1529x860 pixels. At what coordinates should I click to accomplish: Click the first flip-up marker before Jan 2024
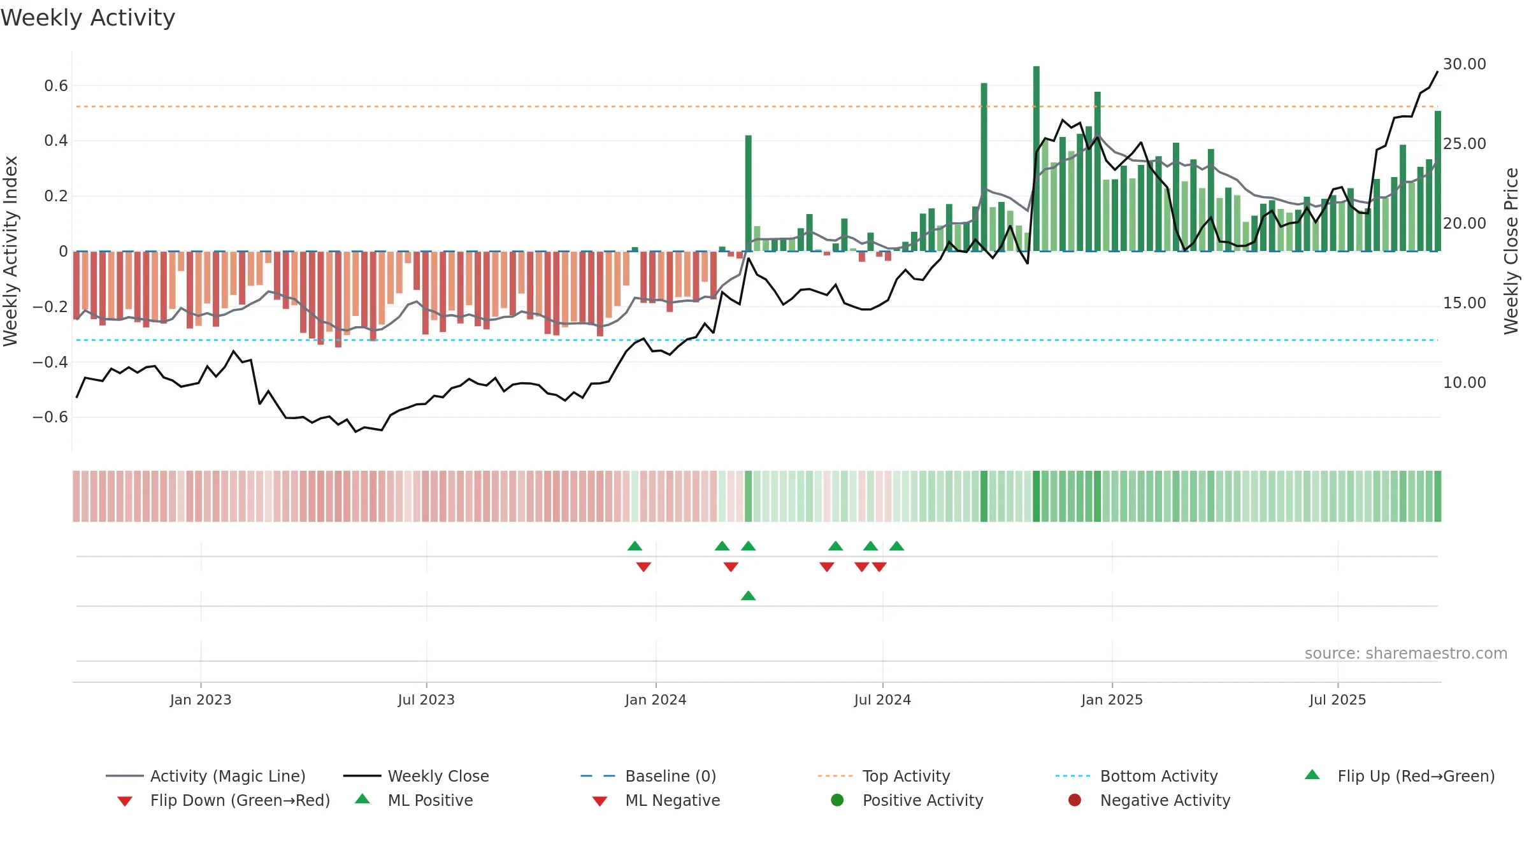[x=635, y=546]
